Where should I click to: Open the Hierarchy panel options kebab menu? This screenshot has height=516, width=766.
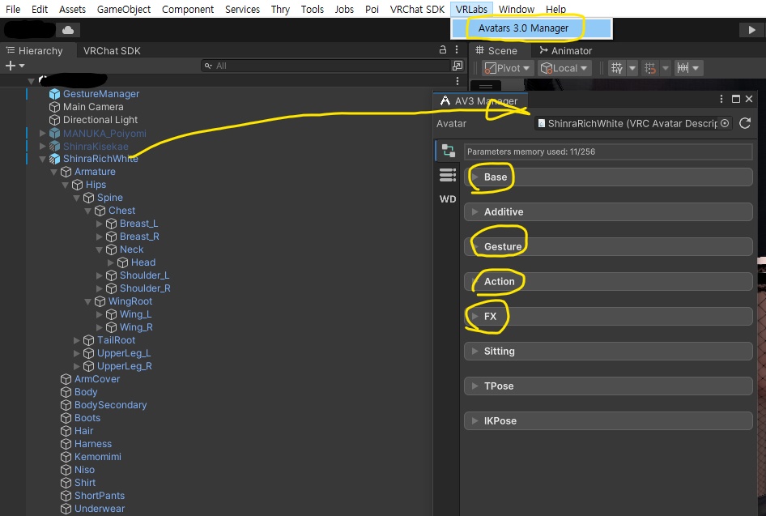click(x=457, y=50)
